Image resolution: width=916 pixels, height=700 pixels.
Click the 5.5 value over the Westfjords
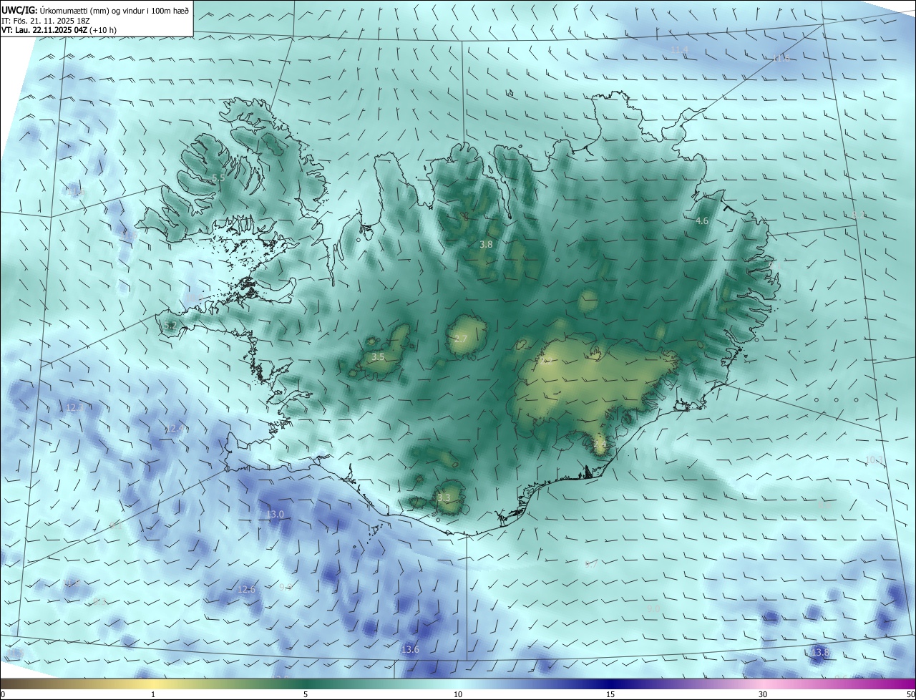click(218, 178)
